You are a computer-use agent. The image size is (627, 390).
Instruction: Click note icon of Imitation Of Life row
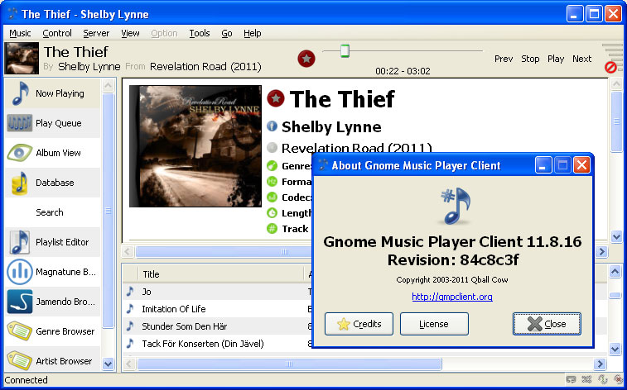point(130,309)
